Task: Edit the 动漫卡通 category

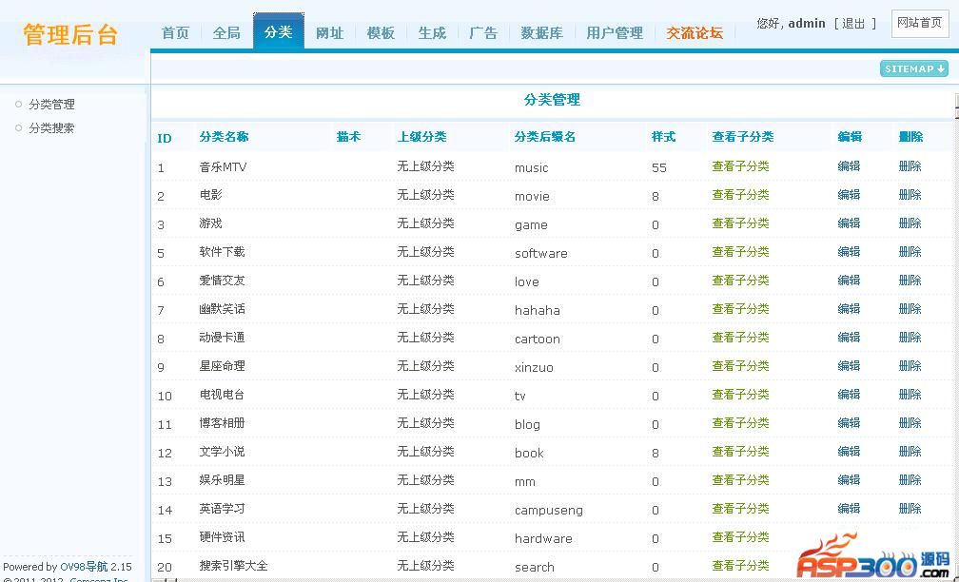Action: [x=849, y=338]
